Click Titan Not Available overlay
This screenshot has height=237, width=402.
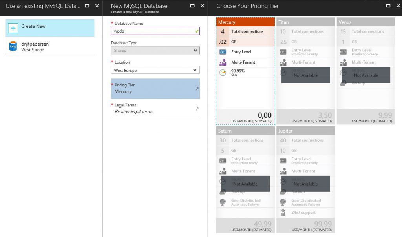(305, 75)
